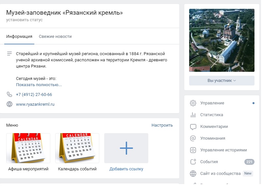Open the Статистика bar chart icon
Image resolution: width=262 pixels, height=186 pixels.
click(193, 115)
